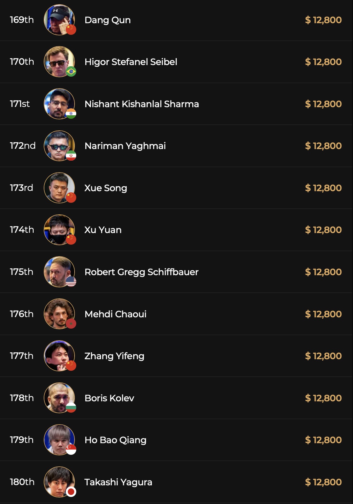353x504 pixels.
Task: Click the Bulgaria flag on Boris's avatar
Action: click(71, 408)
